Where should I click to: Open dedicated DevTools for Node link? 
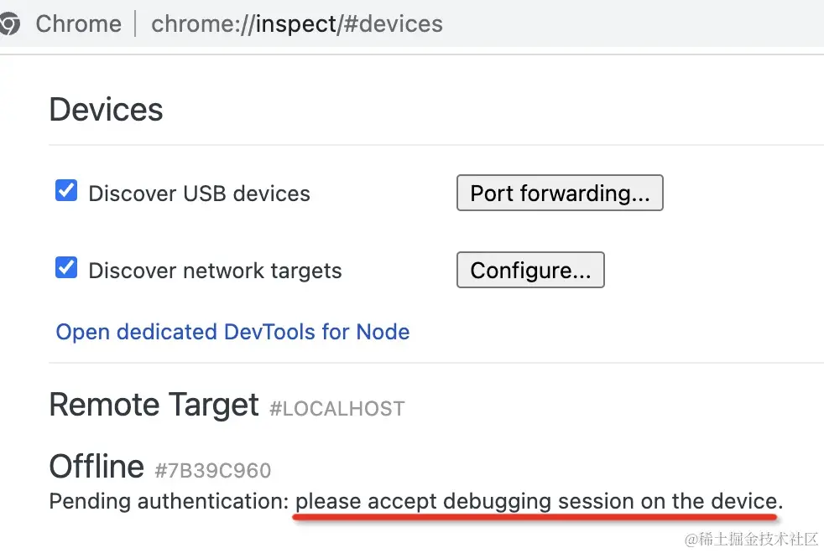point(232,332)
